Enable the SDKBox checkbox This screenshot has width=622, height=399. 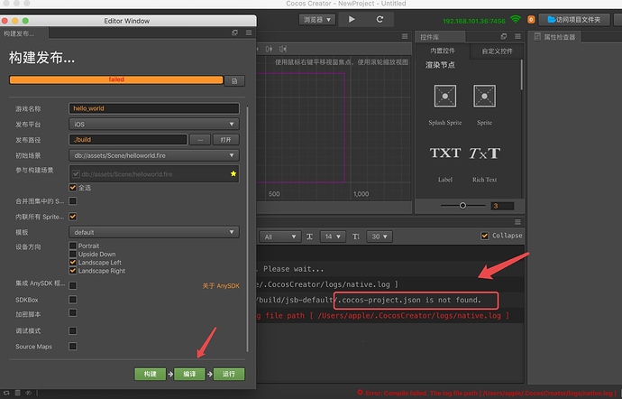[x=73, y=300]
